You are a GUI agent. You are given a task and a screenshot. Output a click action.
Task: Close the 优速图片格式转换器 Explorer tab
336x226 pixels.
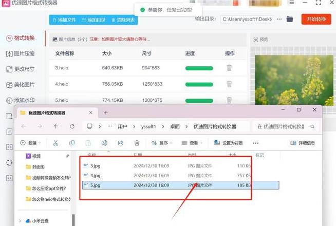[91, 112]
